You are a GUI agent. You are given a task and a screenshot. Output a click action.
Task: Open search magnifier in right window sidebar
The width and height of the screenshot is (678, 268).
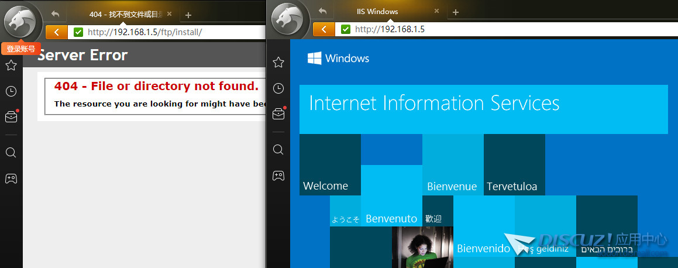[278, 150]
